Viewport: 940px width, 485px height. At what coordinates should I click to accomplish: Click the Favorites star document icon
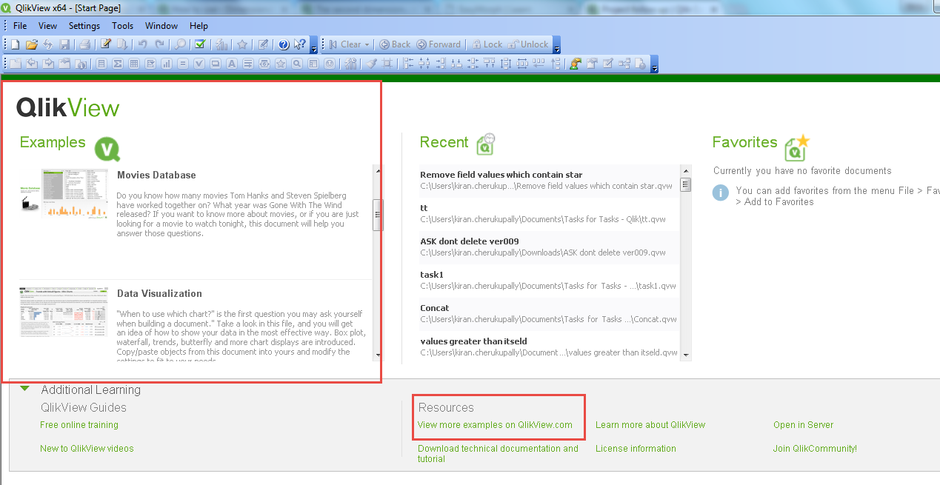(x=797, y=147)
